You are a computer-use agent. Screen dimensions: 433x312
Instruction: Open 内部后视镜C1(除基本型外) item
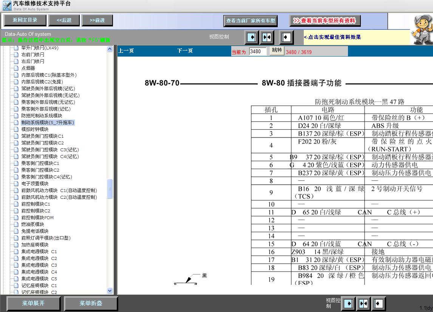tap(49, 75)
